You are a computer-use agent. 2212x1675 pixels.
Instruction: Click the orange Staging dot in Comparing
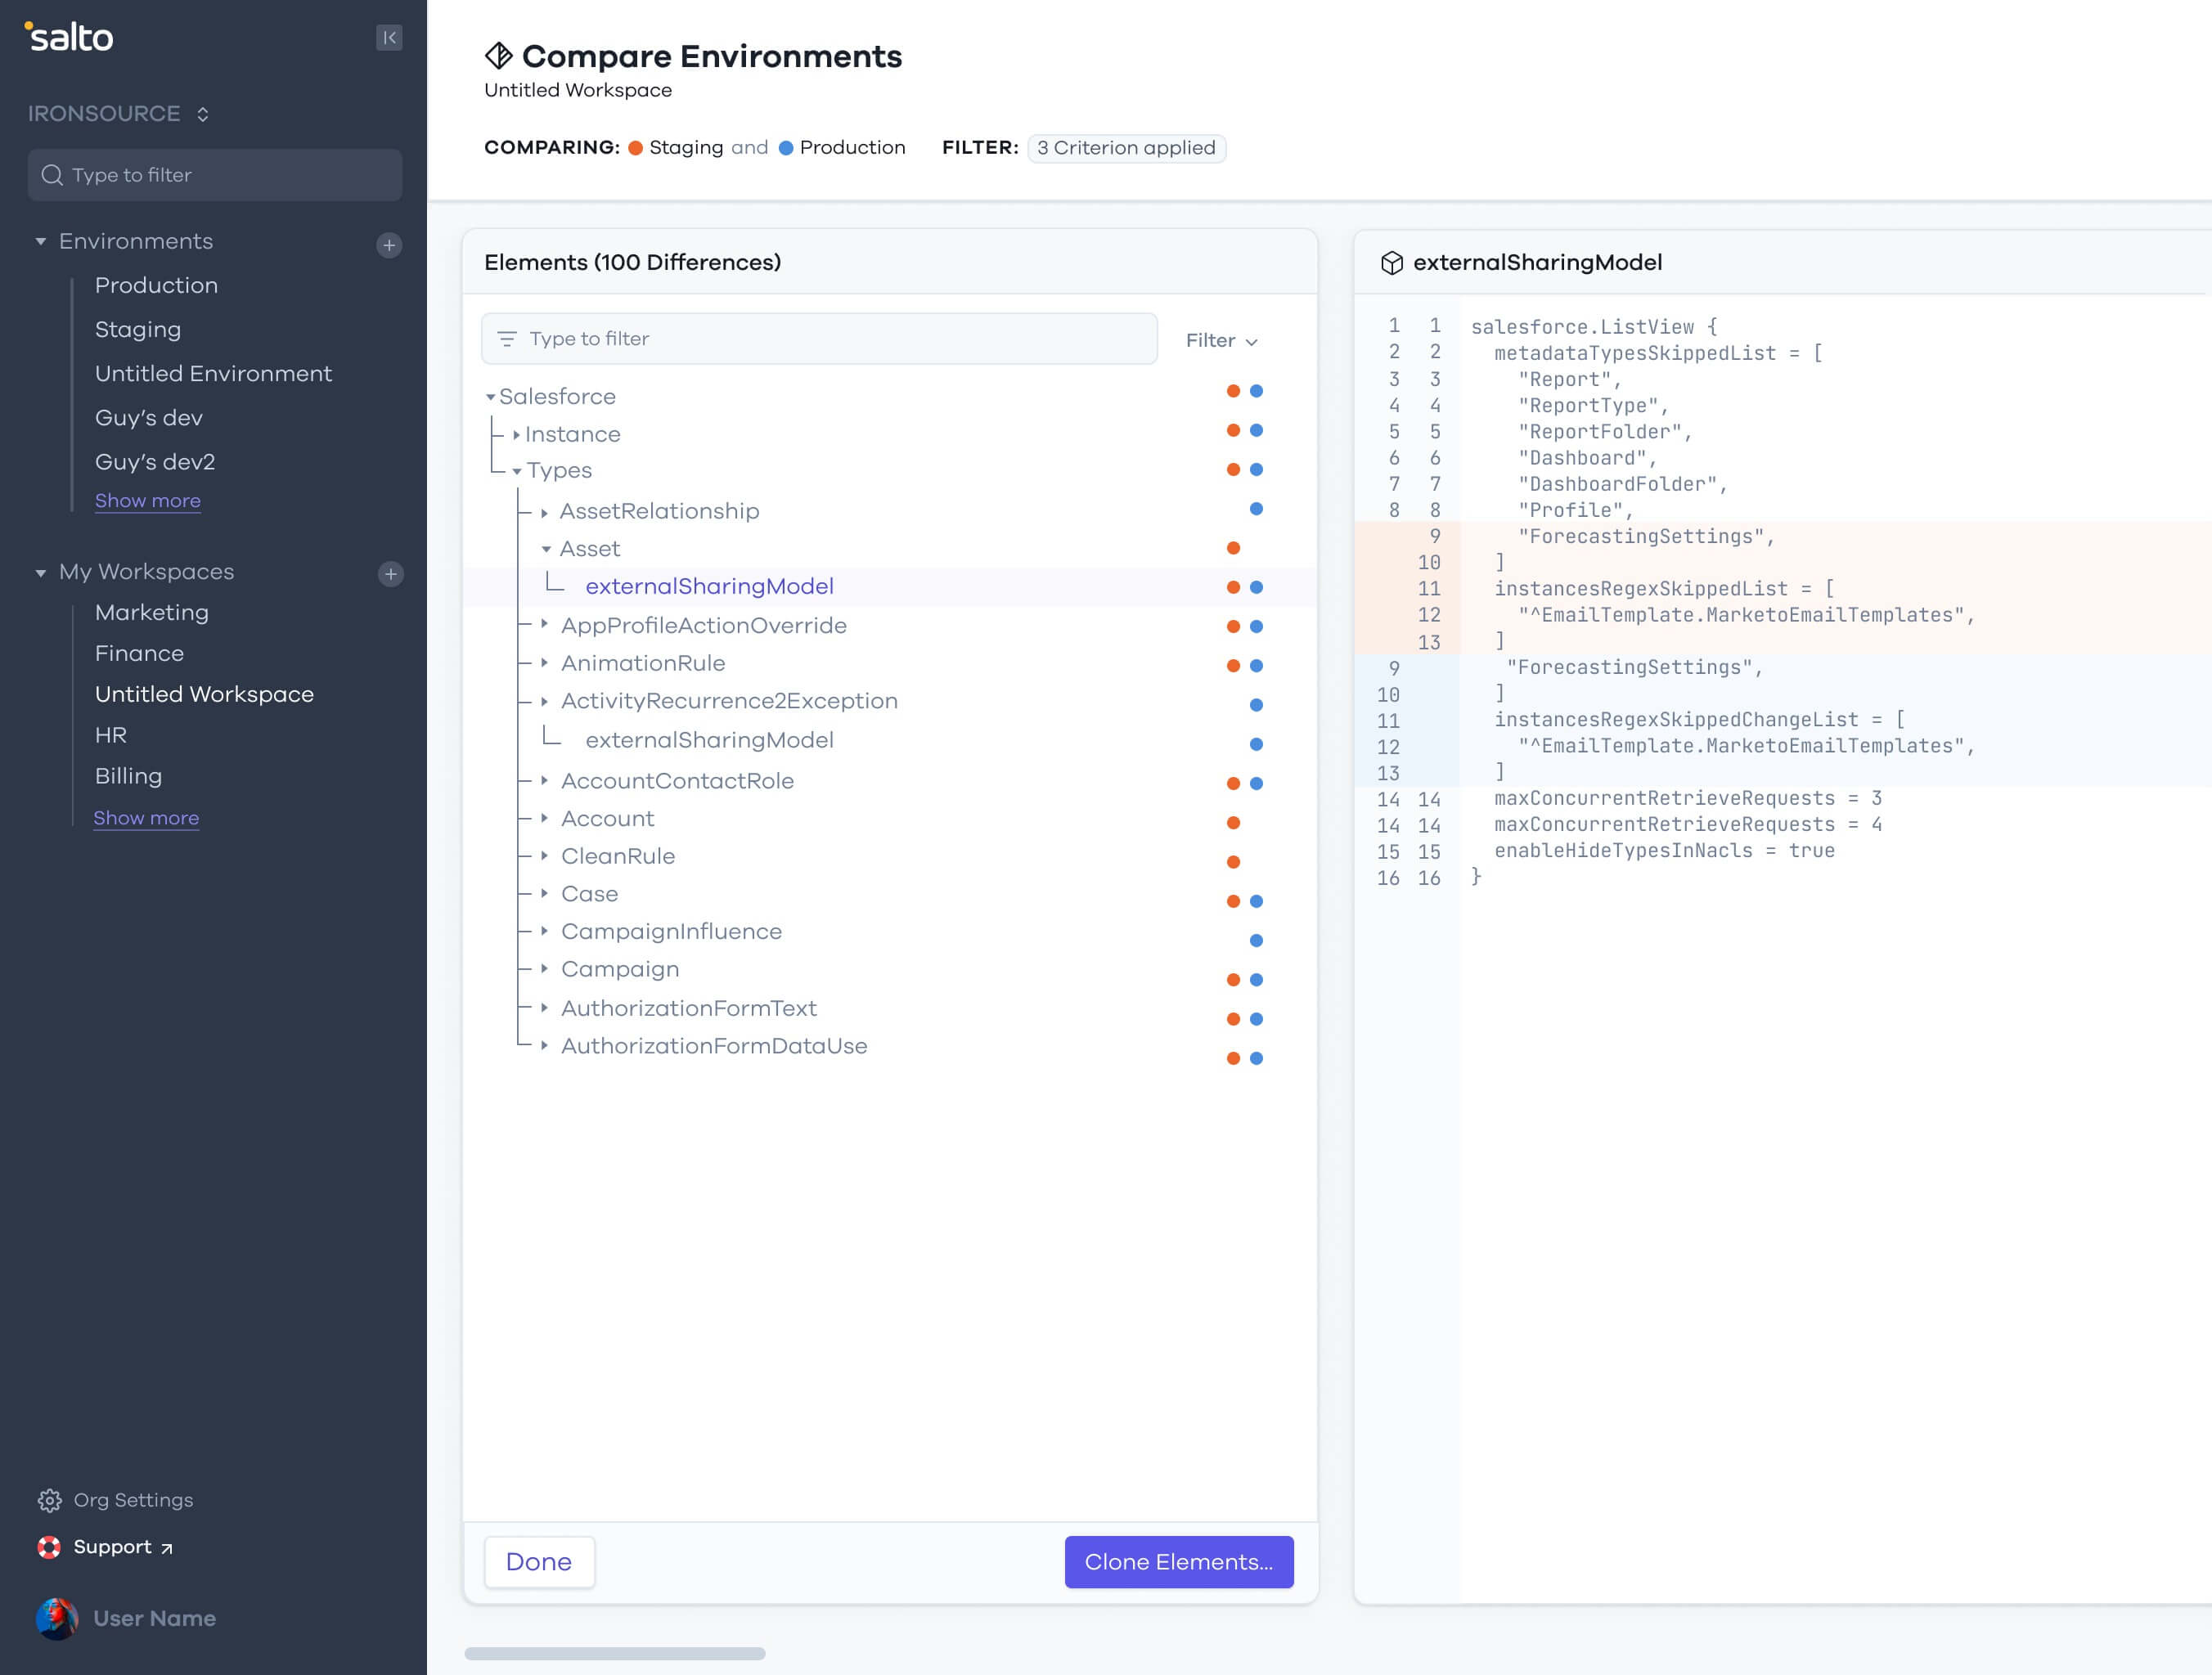(x=635, y=148)
